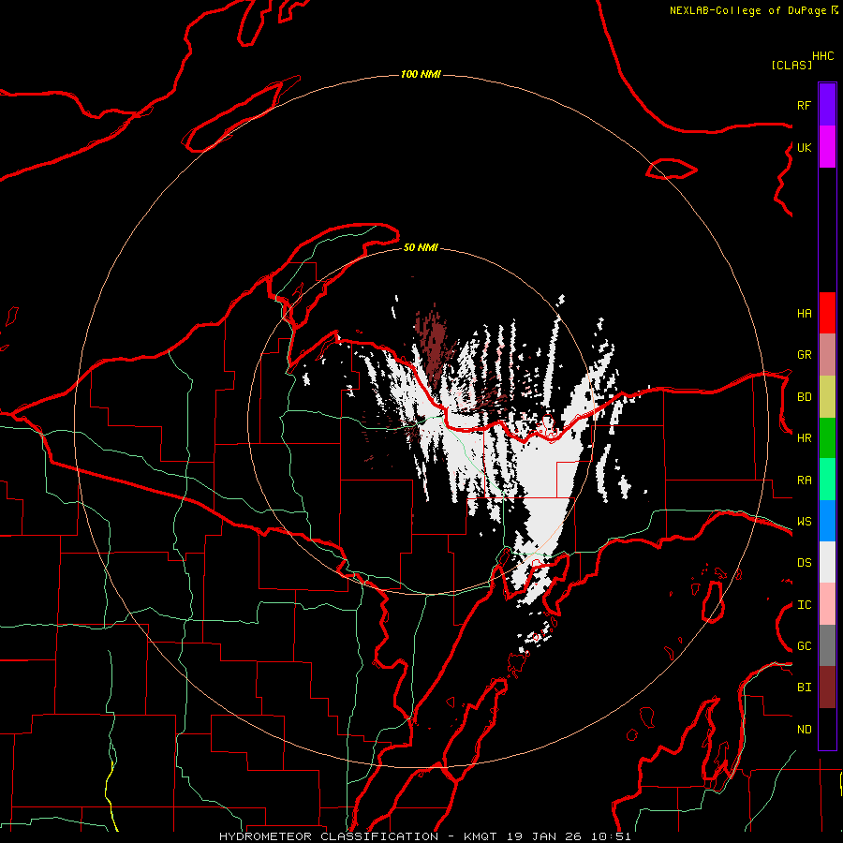Click the WS legend label
843x843 pixels.
click(804, 522)
